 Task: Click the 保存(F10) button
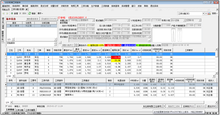click(200, 106)
